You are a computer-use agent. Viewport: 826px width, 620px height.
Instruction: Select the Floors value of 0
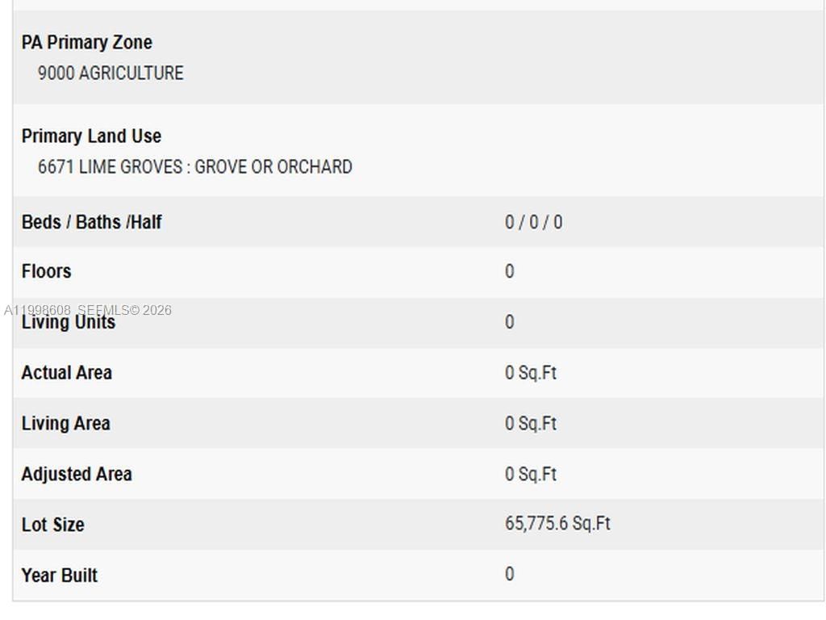pos(509,271)
